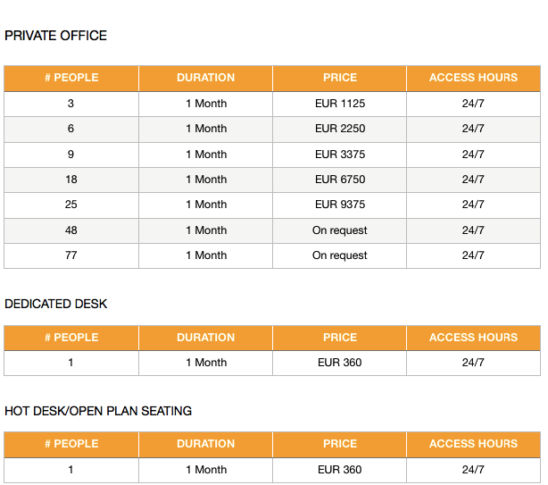Click the 9 people cell
This screenshot has width=548, height=485.
tap(71, 155)
